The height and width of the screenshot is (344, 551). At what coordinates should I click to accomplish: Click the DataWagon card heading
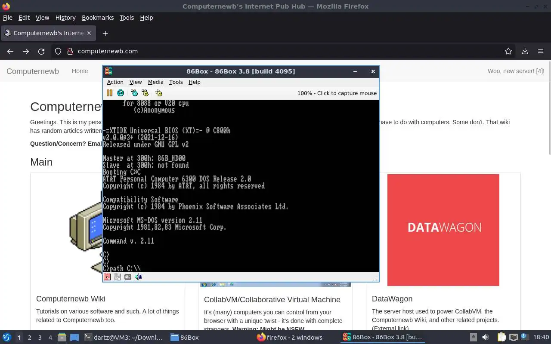392,299
